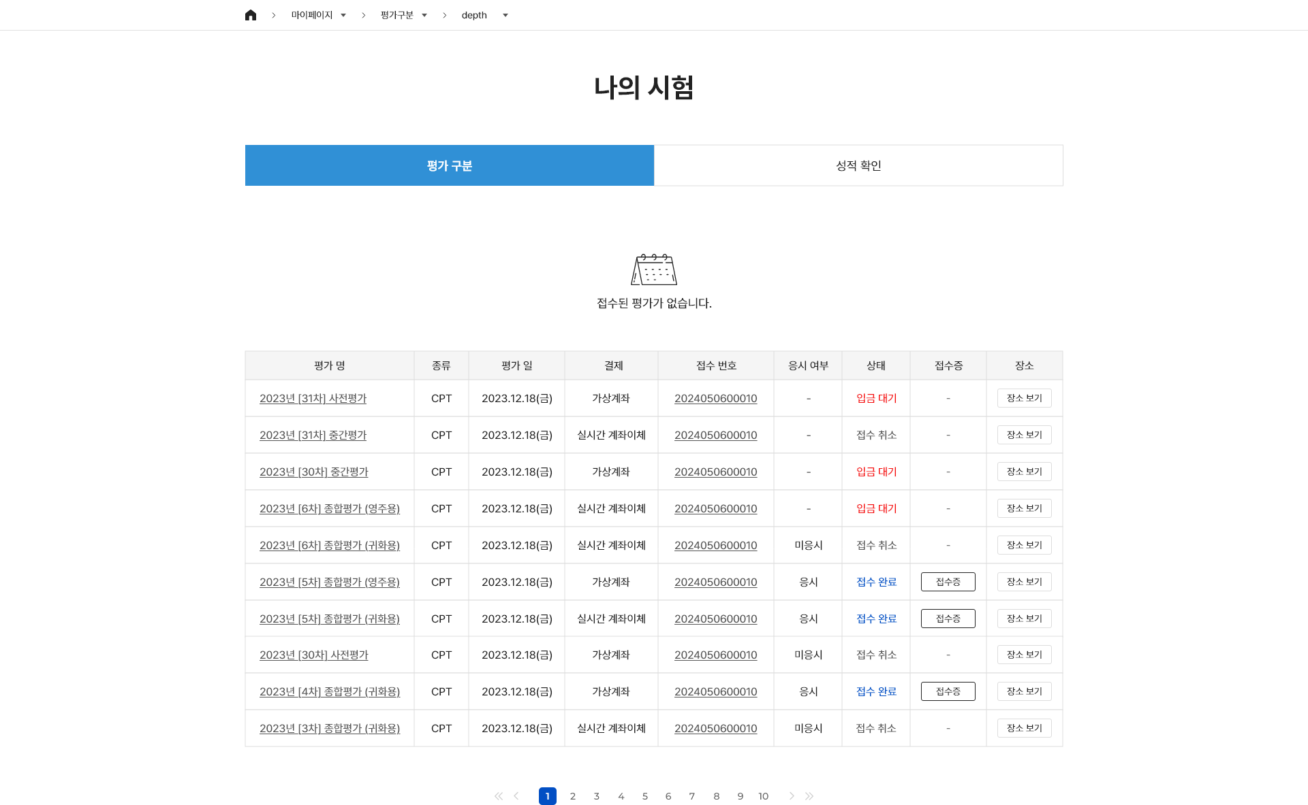Click the 접수 번호 column header

[716, 365]
